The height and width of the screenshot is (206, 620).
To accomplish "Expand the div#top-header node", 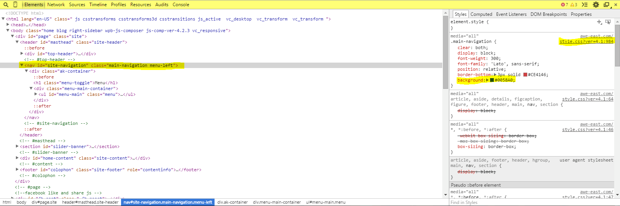I will pyautogui.click(x=22, y=54).
